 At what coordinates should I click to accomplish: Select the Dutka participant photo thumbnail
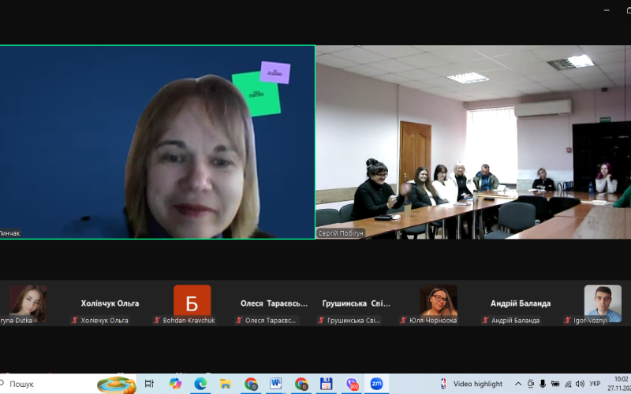[28, 304]
